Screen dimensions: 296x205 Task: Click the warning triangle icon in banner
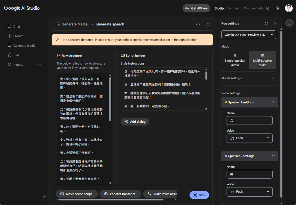point(58,40)
